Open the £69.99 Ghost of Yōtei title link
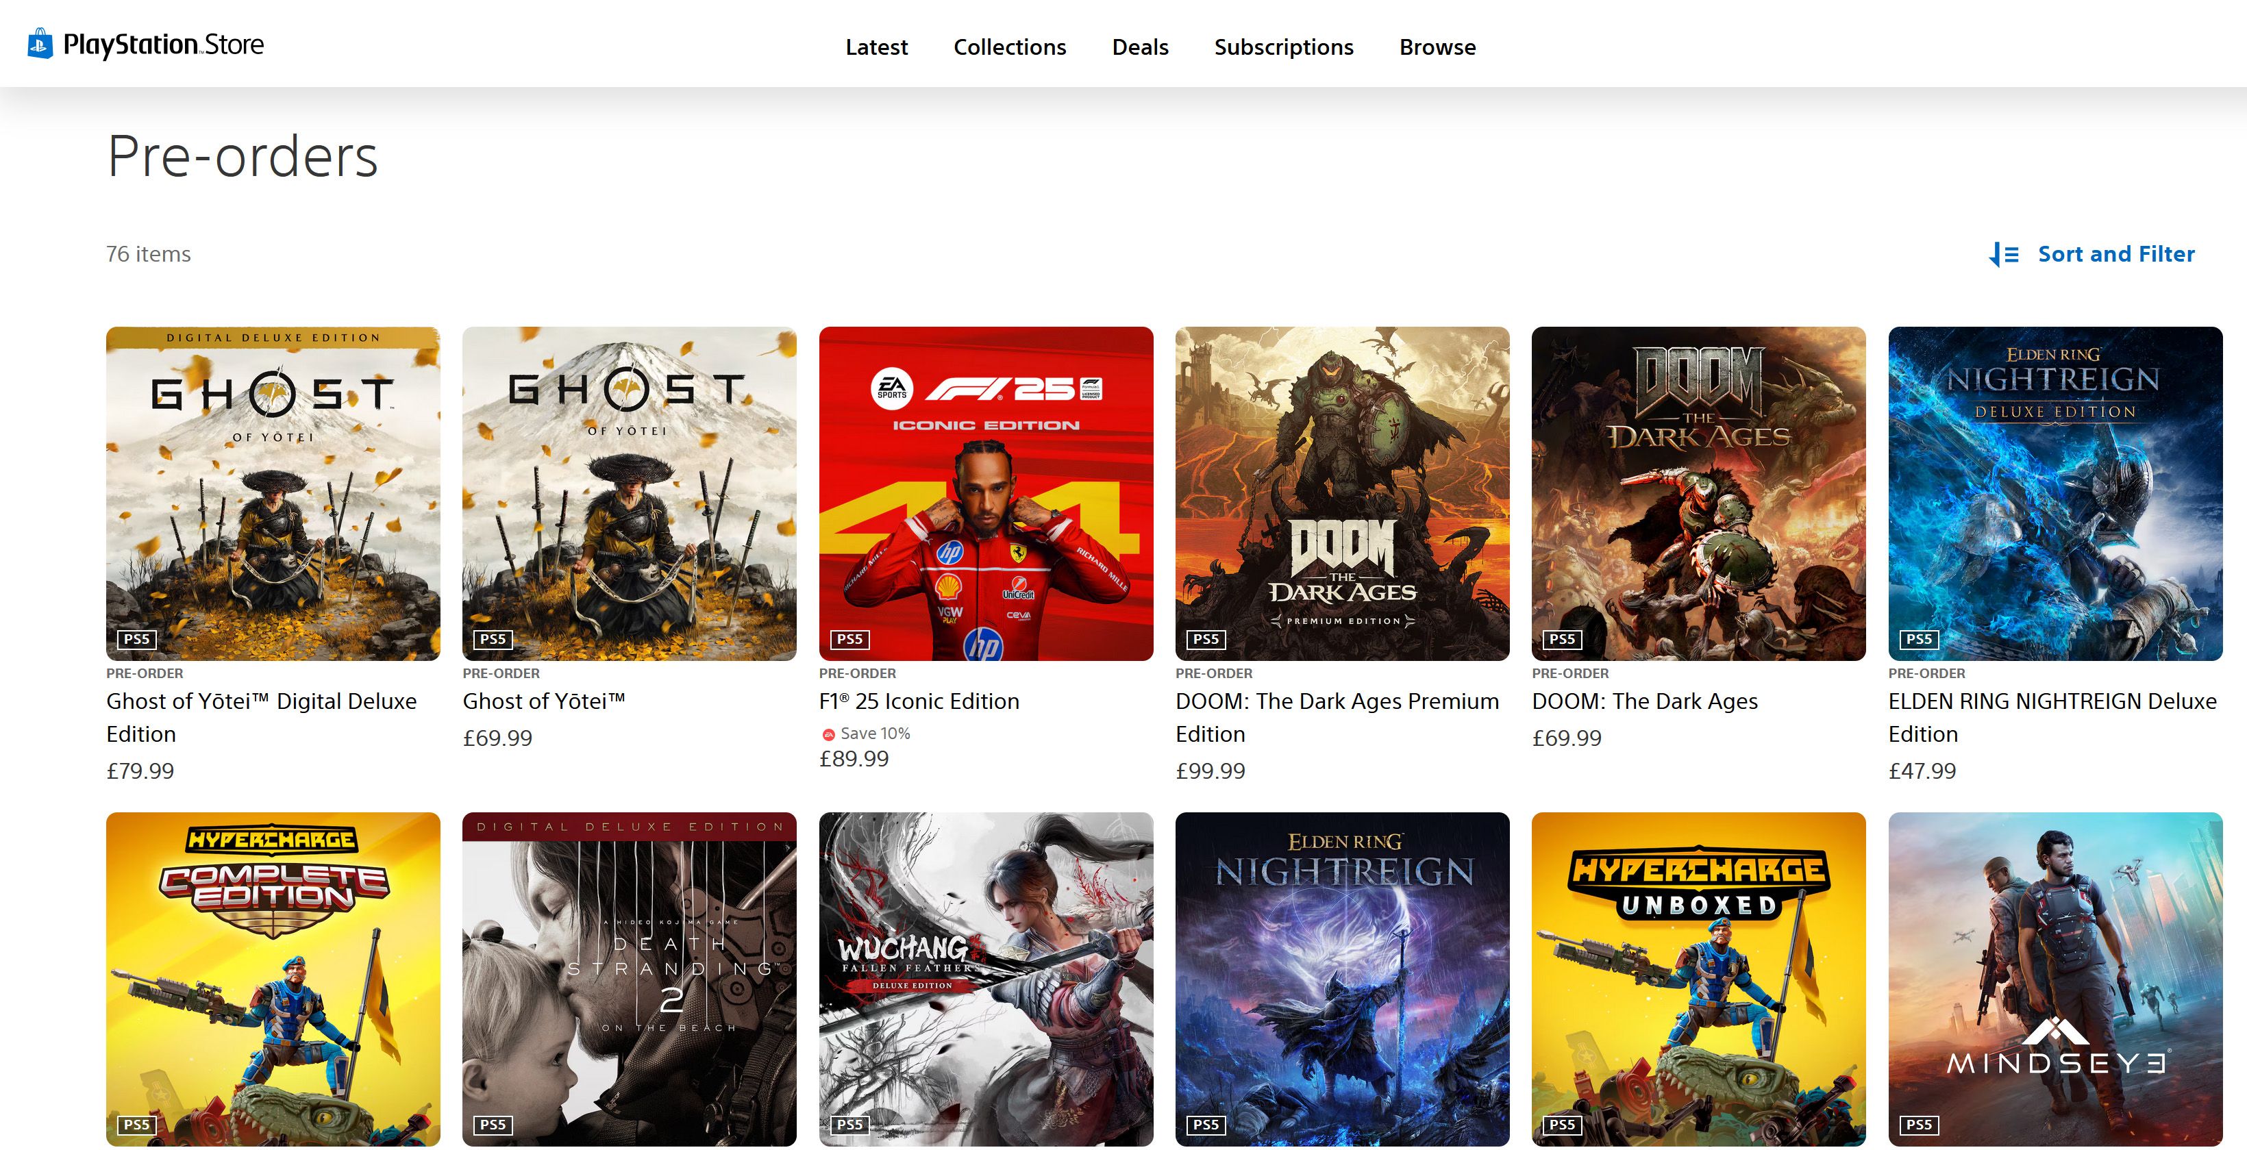This screenshot has width=2247, height=1150. coord(543,701)
